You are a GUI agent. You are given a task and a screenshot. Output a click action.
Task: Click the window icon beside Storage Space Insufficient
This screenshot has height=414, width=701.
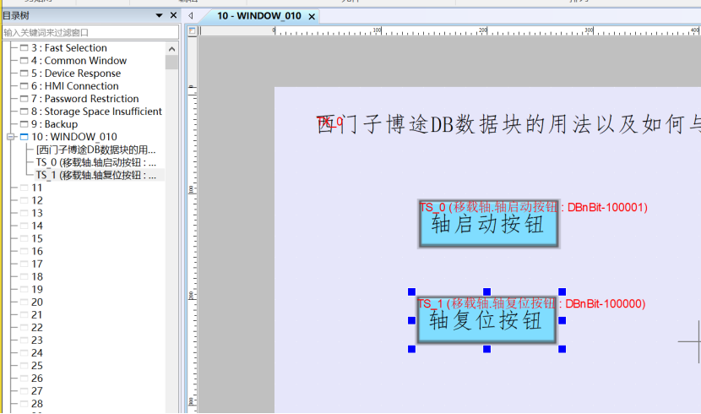click(24, 112)
